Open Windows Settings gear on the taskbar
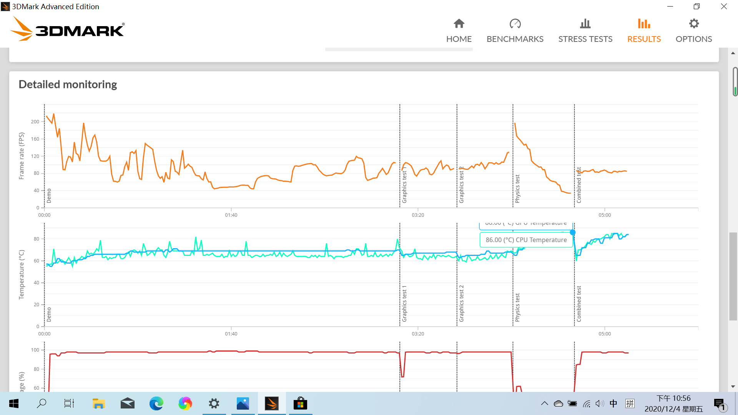This screenshot has height=415, width=738. point(214,403)
